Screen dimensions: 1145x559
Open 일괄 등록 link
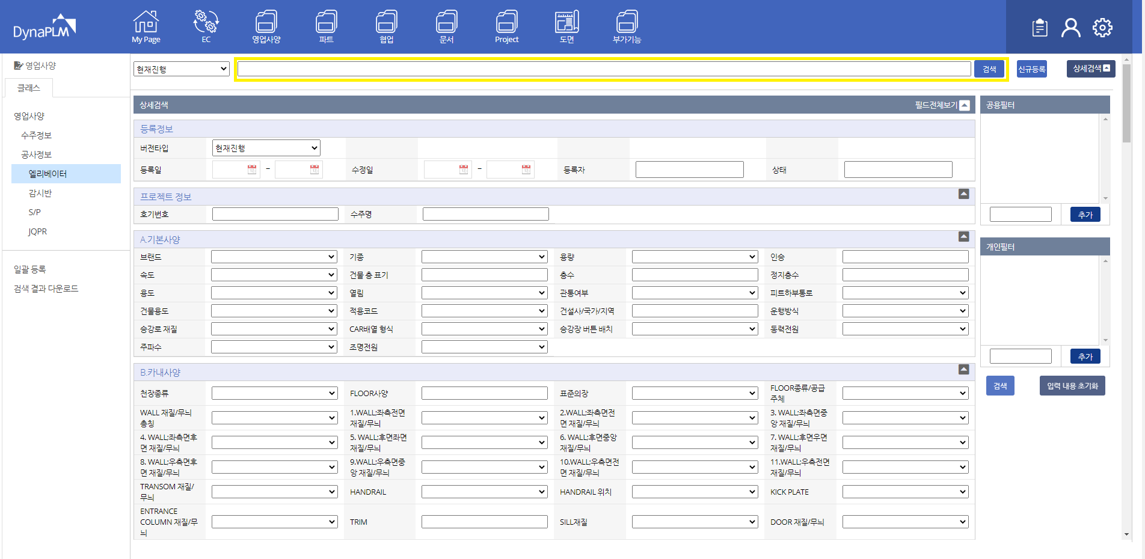coord(30,269)
